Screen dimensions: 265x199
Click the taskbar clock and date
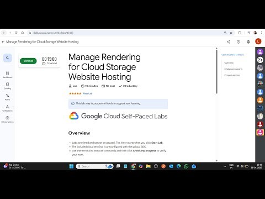257,166
